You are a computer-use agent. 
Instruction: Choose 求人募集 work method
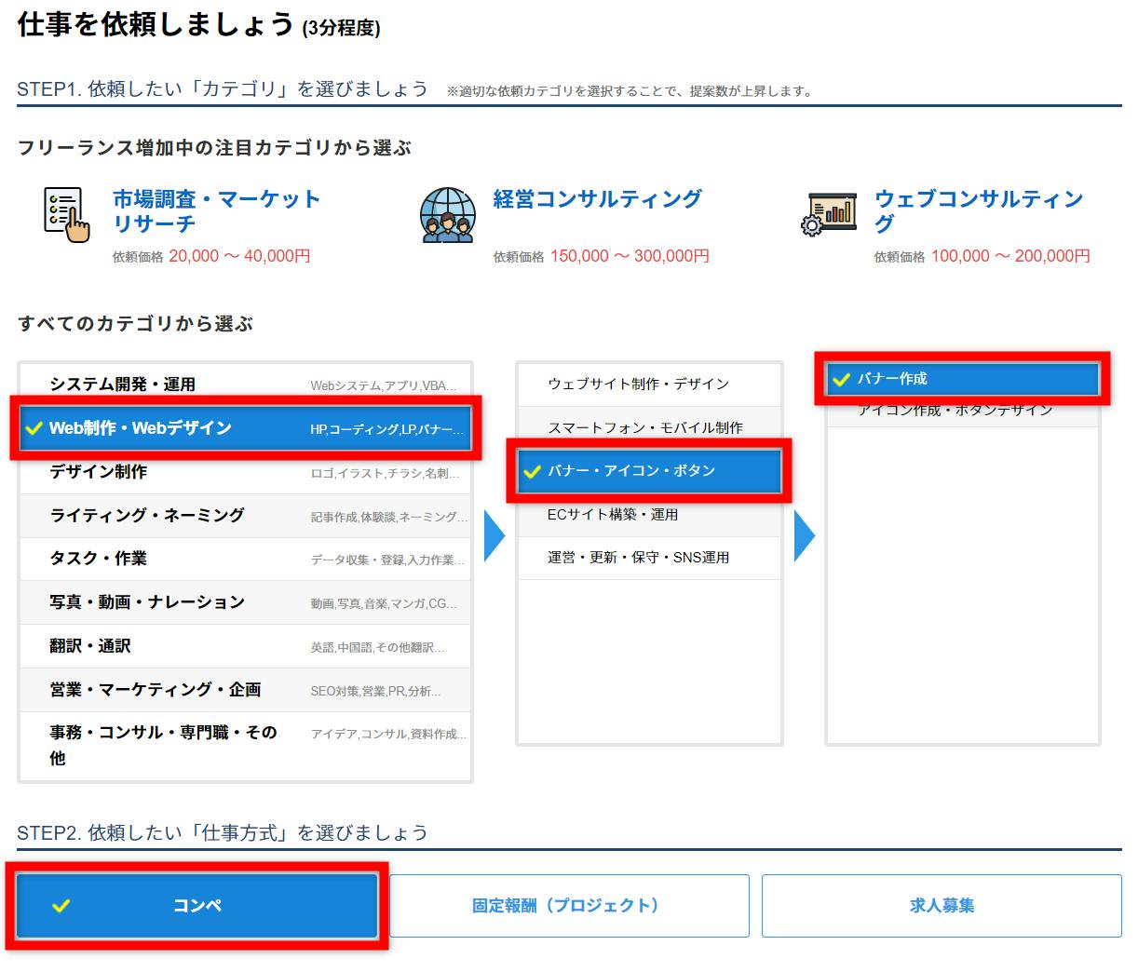tap(941, 905)
